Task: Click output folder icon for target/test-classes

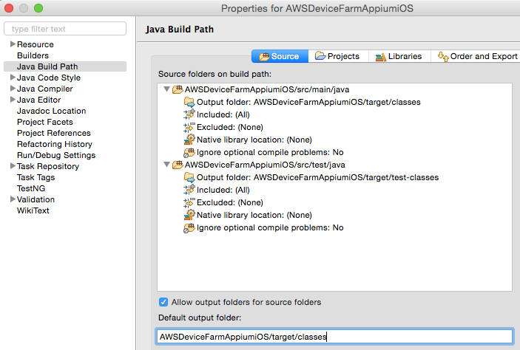Action: pos(189,177)
